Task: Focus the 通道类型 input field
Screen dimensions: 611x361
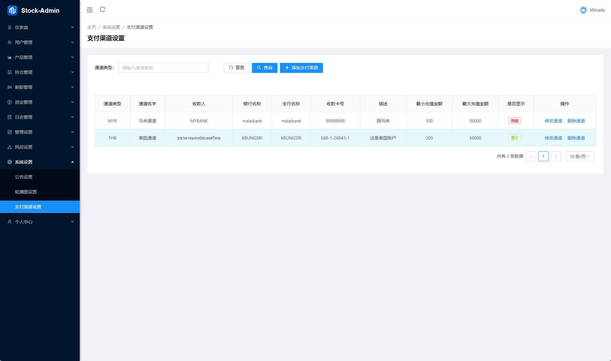Action: [x=163, y=68]
